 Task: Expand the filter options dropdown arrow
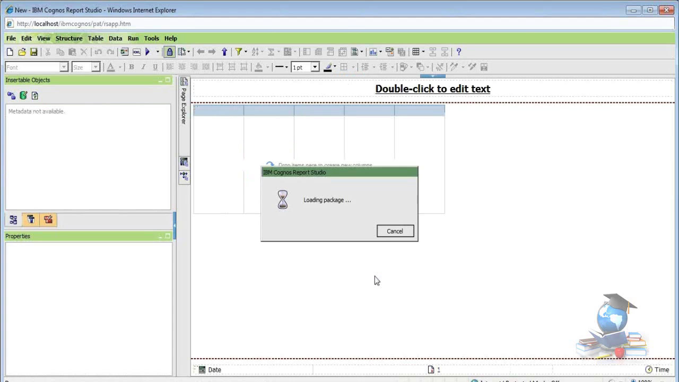point(246,52)
